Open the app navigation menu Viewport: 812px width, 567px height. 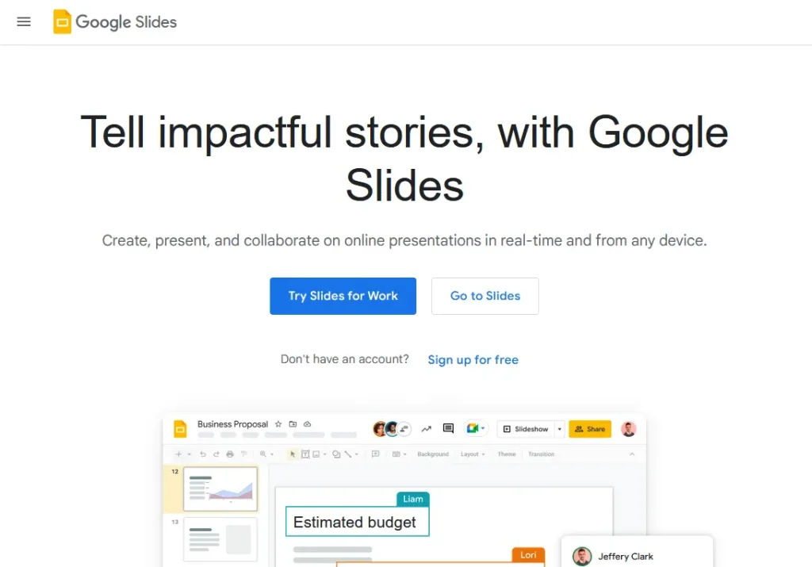[x=23, y=21]
